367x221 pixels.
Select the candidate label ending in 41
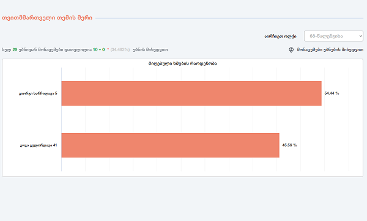39,145
